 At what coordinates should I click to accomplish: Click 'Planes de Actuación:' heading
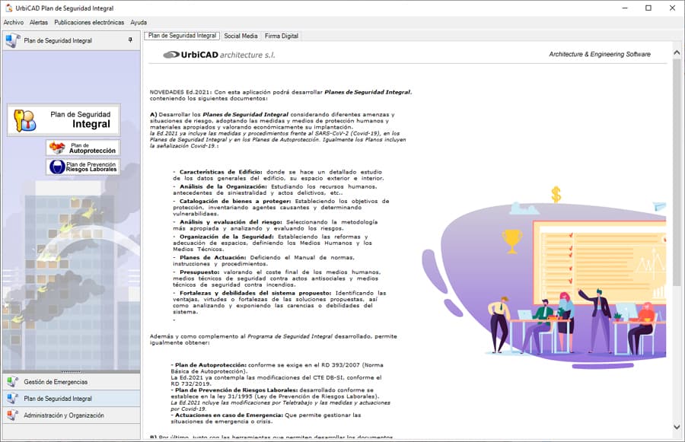coord(213,258)
